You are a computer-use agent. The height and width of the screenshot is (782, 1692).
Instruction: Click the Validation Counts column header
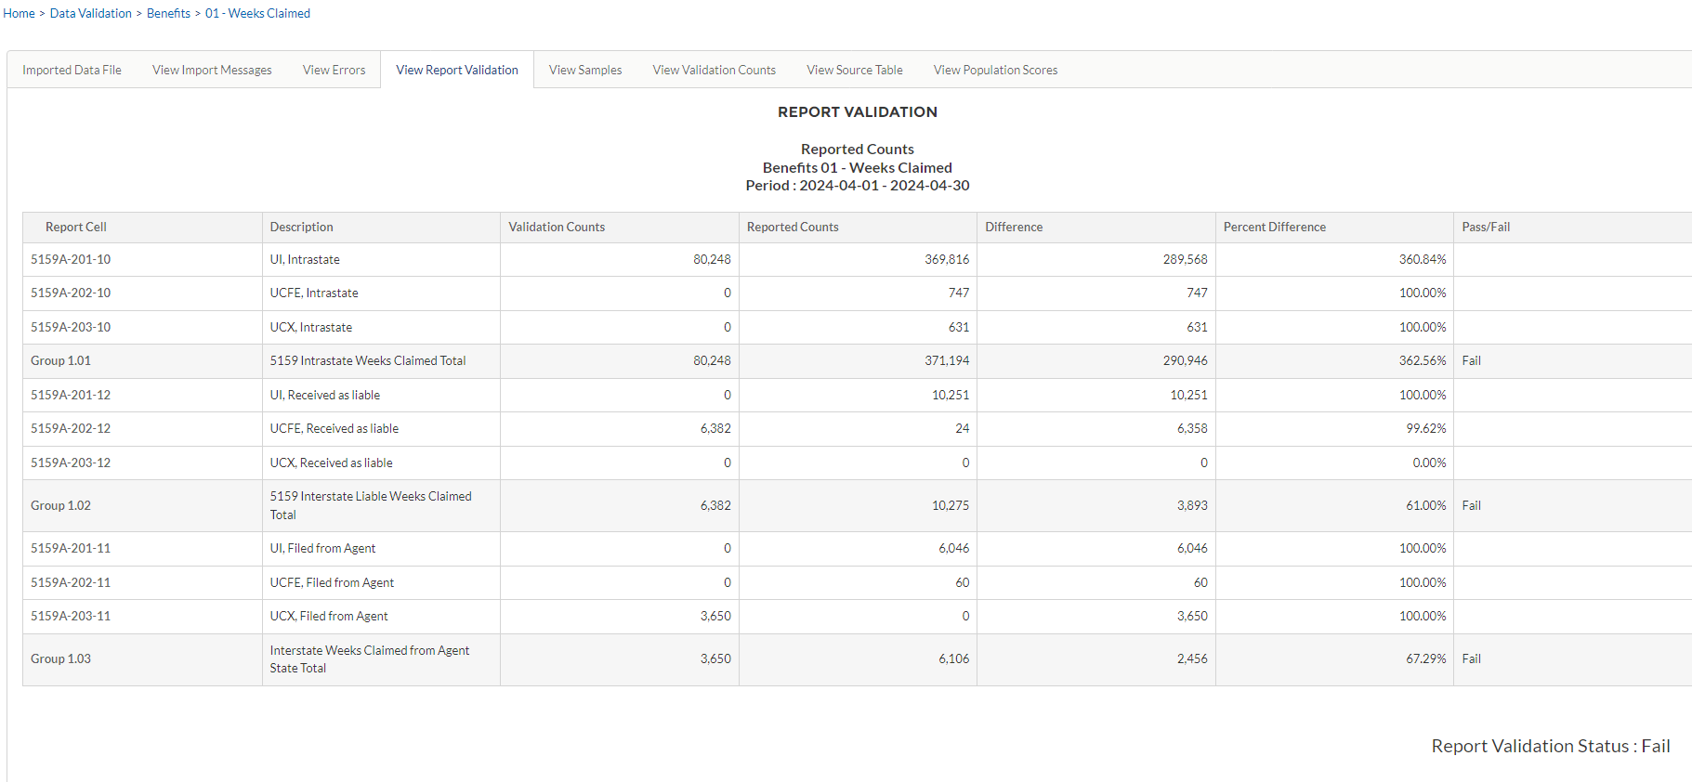[x=557, y=227]
